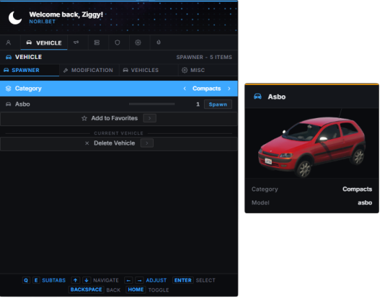Click the arrow box next to Delete Vehicle
The height and width of the screenshot is (301, 390).
[x=147, y=143]
